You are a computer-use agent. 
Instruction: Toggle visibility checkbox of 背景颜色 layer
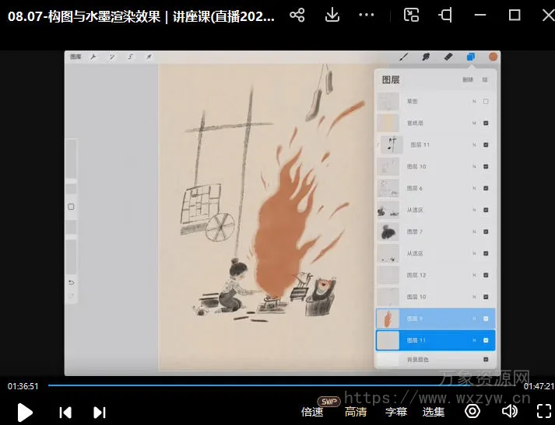(x=486, y=360)
